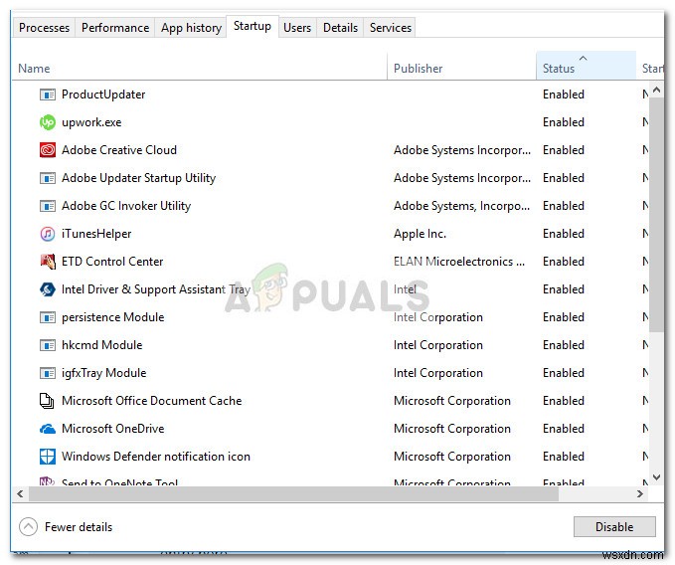Click the Adobe Creative Cloud icon
Viewport: 675px width, 565px height.
pyautogui.click(x=48, y=150)
